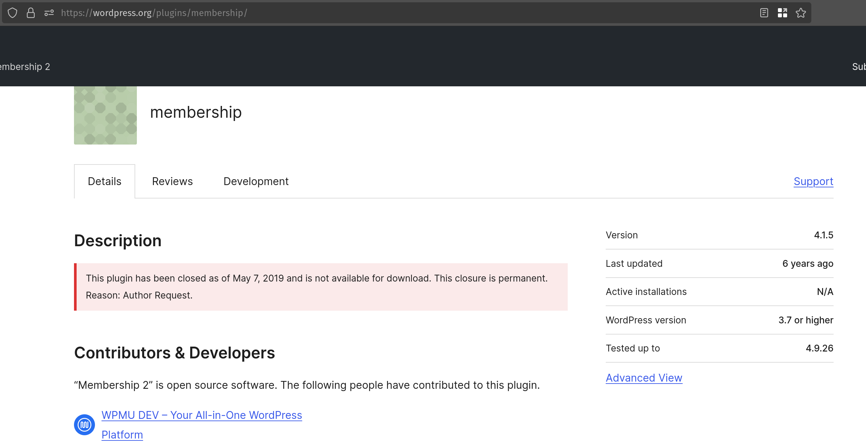Toggle reader view icon

(764, 13)
